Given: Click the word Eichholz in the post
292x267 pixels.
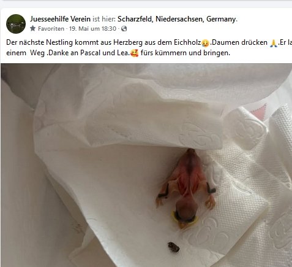Looking at the screenshot, I should [x=187, y=42].
